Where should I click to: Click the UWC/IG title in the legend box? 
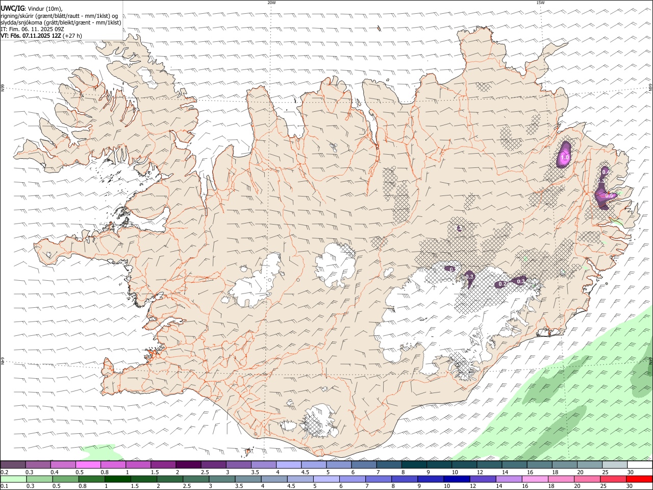(12, 9)
